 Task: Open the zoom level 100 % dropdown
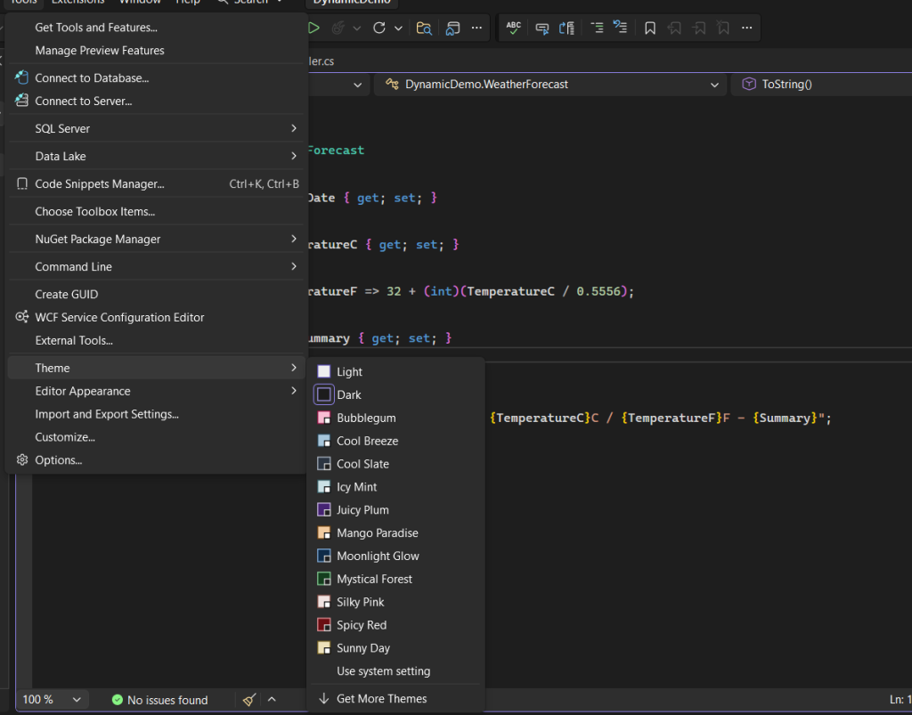click(x=51, y=700)
